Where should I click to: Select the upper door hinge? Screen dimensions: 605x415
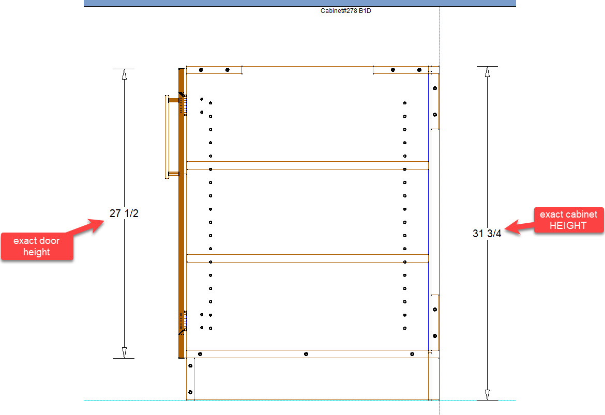tap(183, 103)
